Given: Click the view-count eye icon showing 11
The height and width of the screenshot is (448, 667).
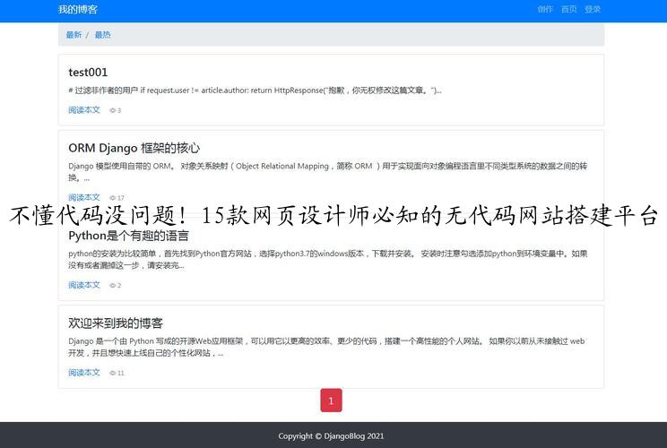Looking at the screenshot, I should point(113,374).
